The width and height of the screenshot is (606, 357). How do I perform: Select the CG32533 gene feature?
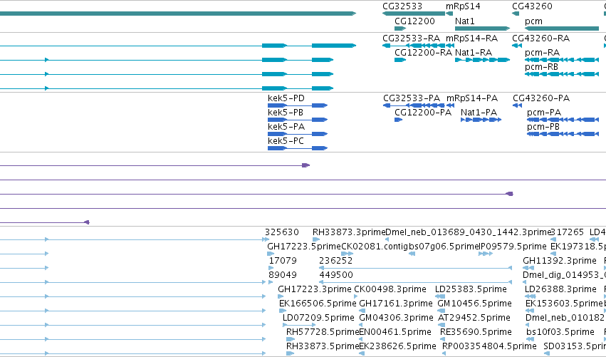tap(414, 14)
